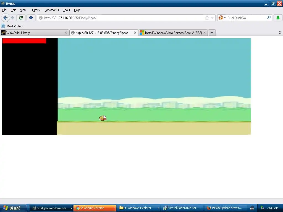Image resolution: width=283 pixels, height=212 pixels.
Task: Open the View menu
Action: [23, 10]
